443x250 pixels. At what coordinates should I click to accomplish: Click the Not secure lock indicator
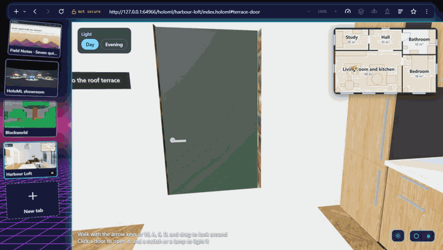[86, 12]
